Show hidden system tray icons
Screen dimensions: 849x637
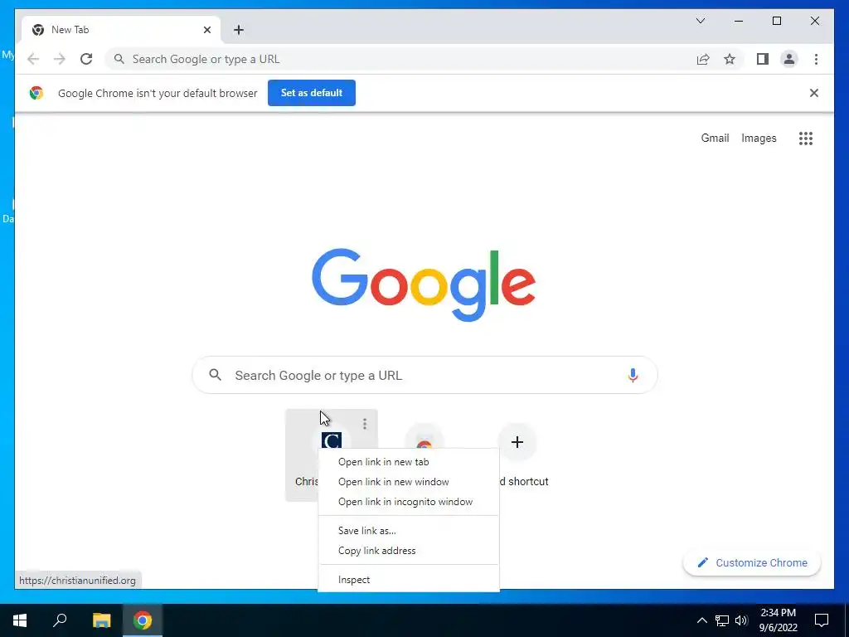tap(701, 620)
